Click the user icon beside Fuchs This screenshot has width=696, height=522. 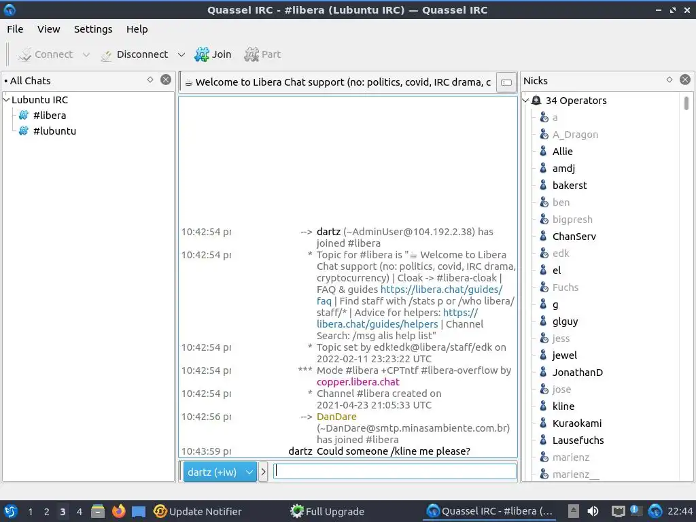(x=544, y=288)
